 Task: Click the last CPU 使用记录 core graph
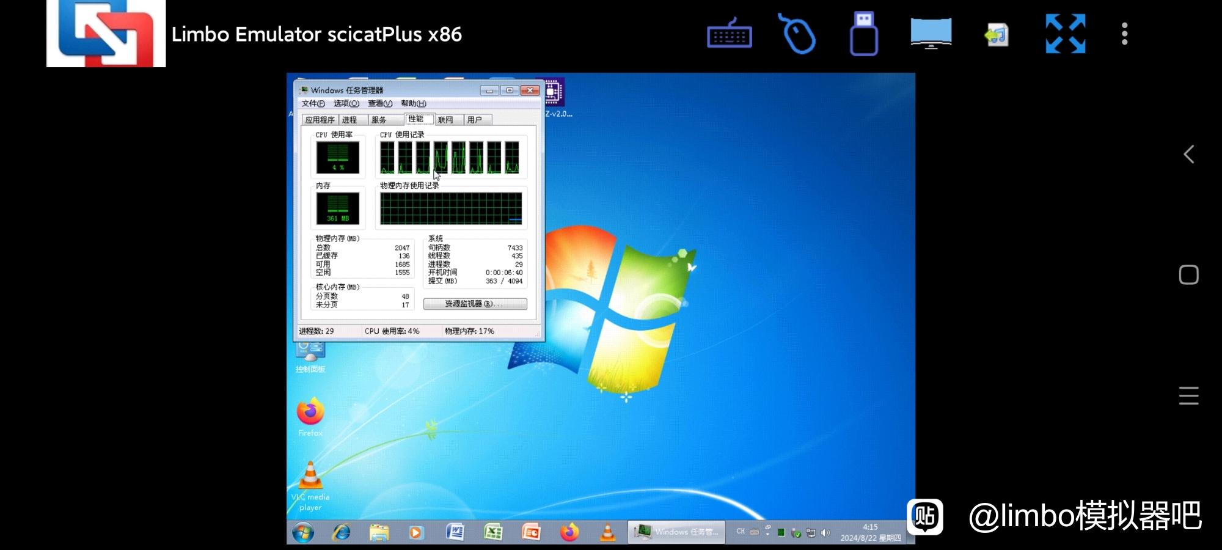click(x=512, y=158)
